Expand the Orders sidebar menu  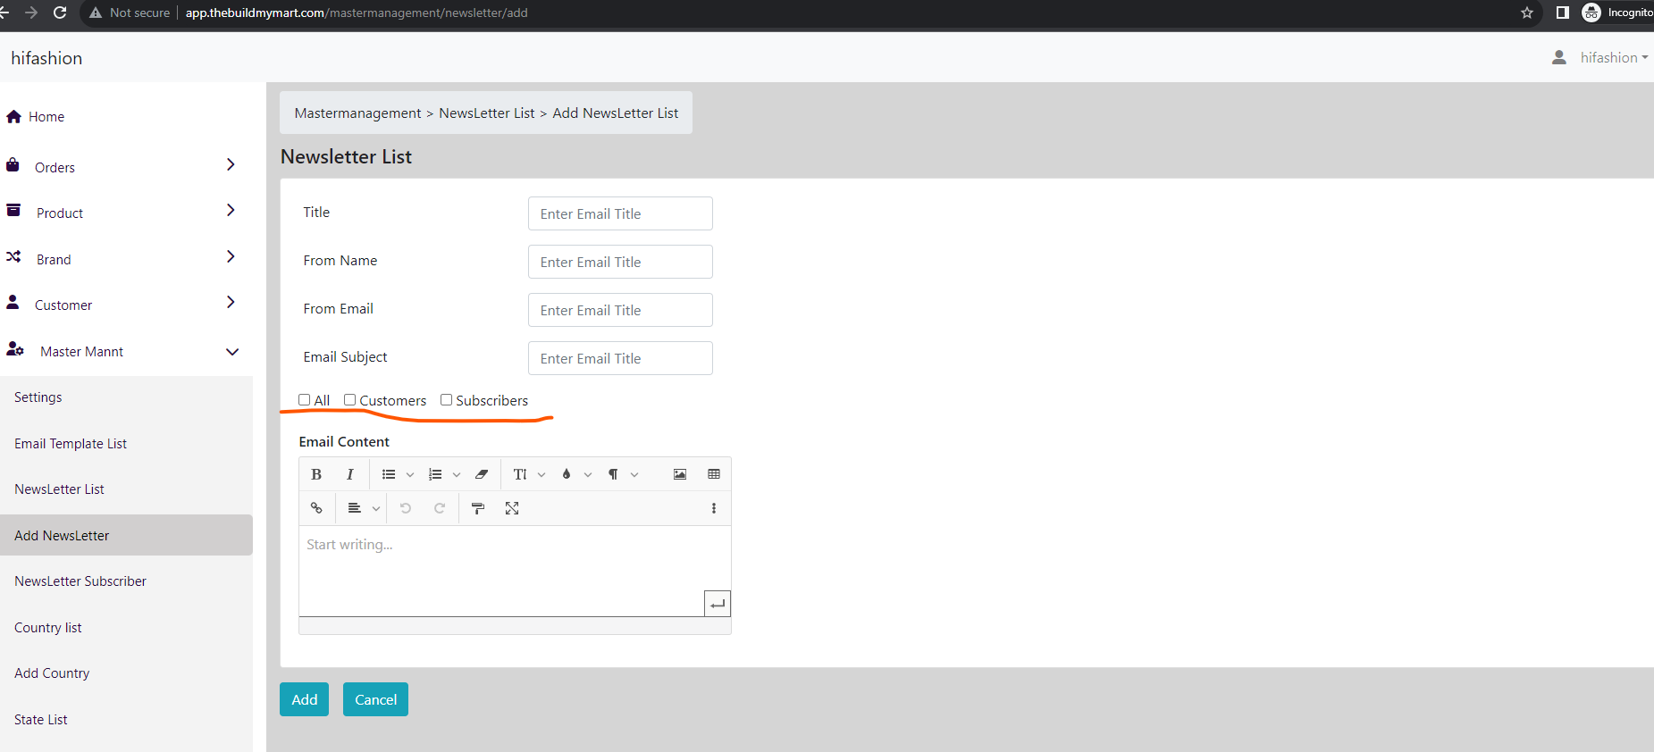pos(231,164)
